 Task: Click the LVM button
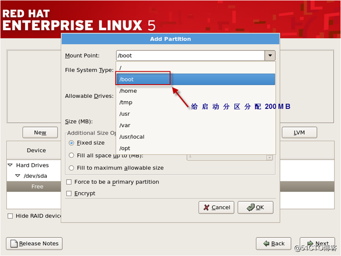tap(300, 133)
